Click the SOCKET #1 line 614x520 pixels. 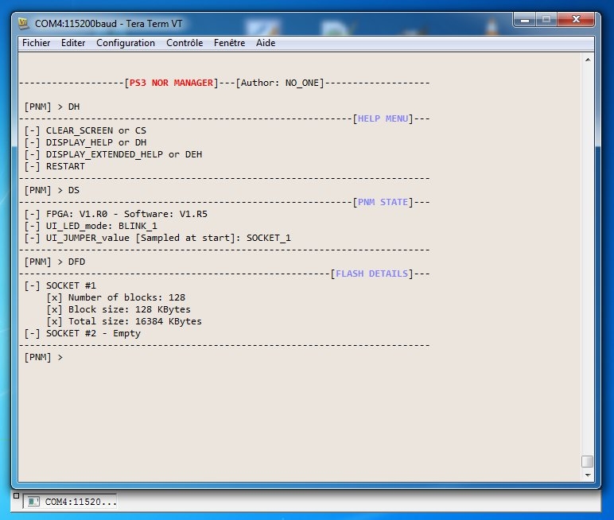[60, 285]
